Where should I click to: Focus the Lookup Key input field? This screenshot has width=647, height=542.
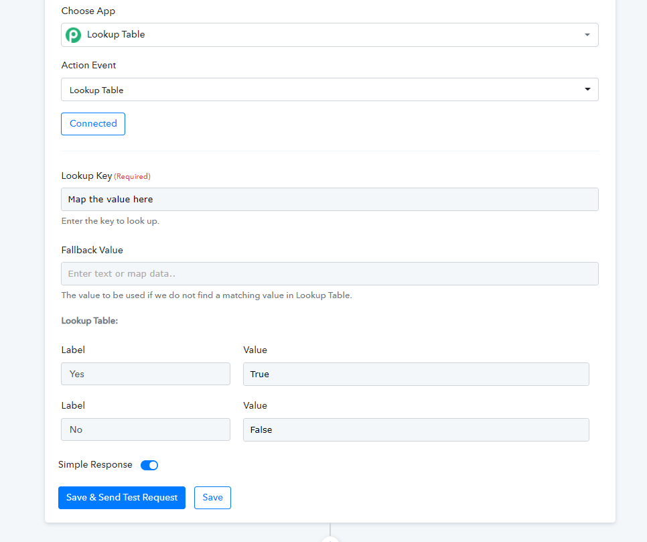[330, 200]
